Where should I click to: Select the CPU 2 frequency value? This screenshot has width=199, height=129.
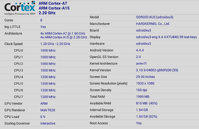(48, 64)
